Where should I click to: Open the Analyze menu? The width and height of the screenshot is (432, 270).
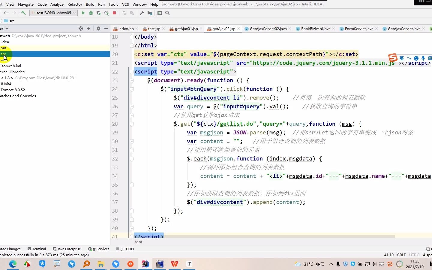57,4
